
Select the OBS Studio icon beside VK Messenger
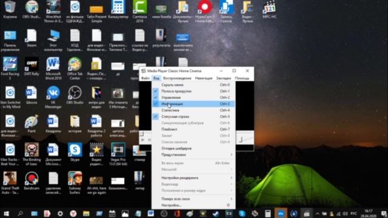75,95
